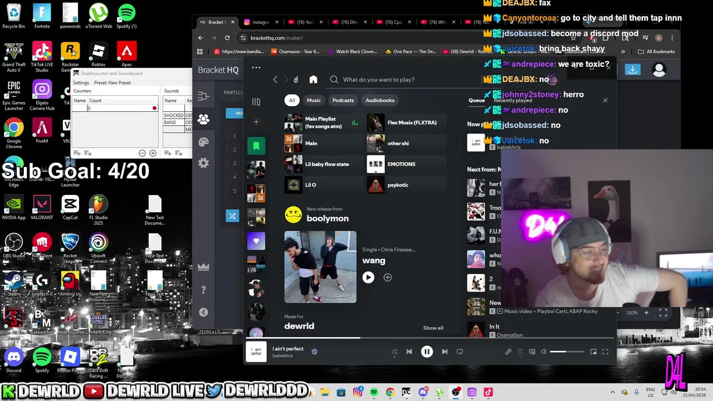Add wang single to library
The width and height of the screenshot is (713, 401).
pyautogui.click(x=388, y=277)
